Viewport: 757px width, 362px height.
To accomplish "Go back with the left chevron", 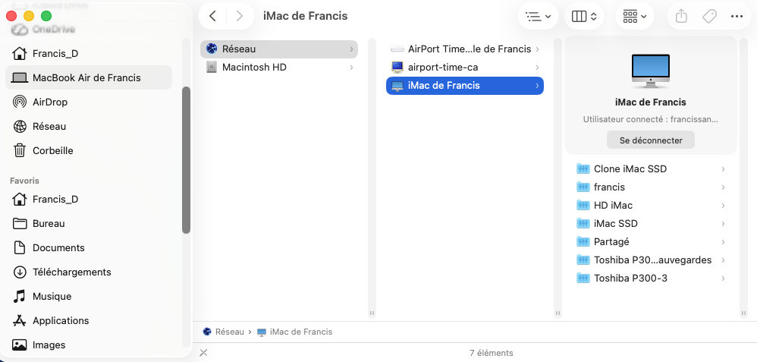I will (212, 16).
